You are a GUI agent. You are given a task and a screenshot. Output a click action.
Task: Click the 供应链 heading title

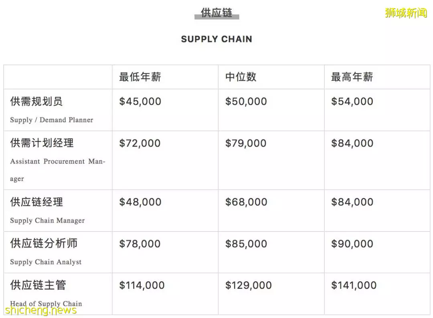216,13
